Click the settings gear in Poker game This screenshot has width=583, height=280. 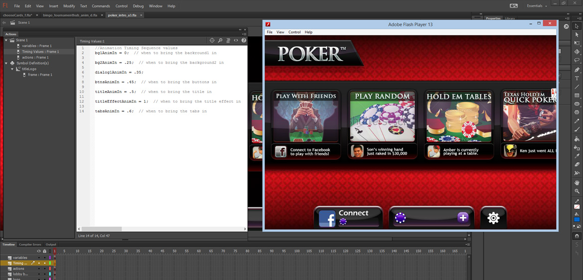pos(493,218)
